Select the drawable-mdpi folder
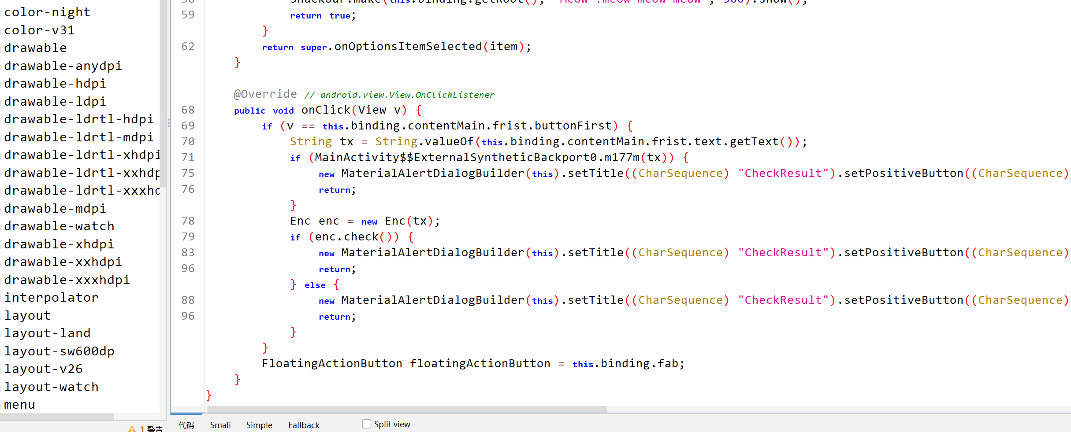 [55, 208]
